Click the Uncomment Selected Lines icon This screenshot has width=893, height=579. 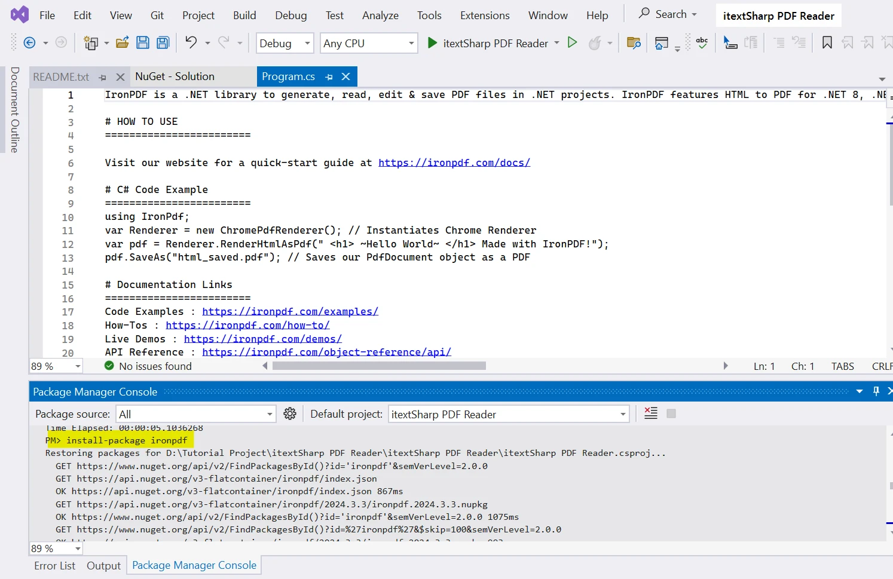tap(799, 42)
